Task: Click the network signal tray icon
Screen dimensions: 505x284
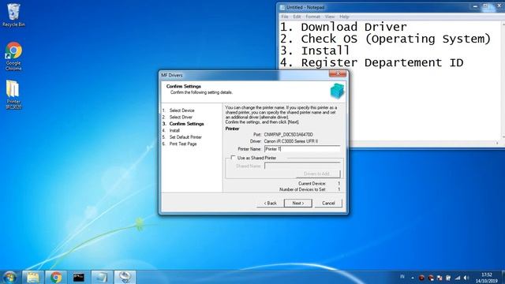Action: click(x=458, y=278)
